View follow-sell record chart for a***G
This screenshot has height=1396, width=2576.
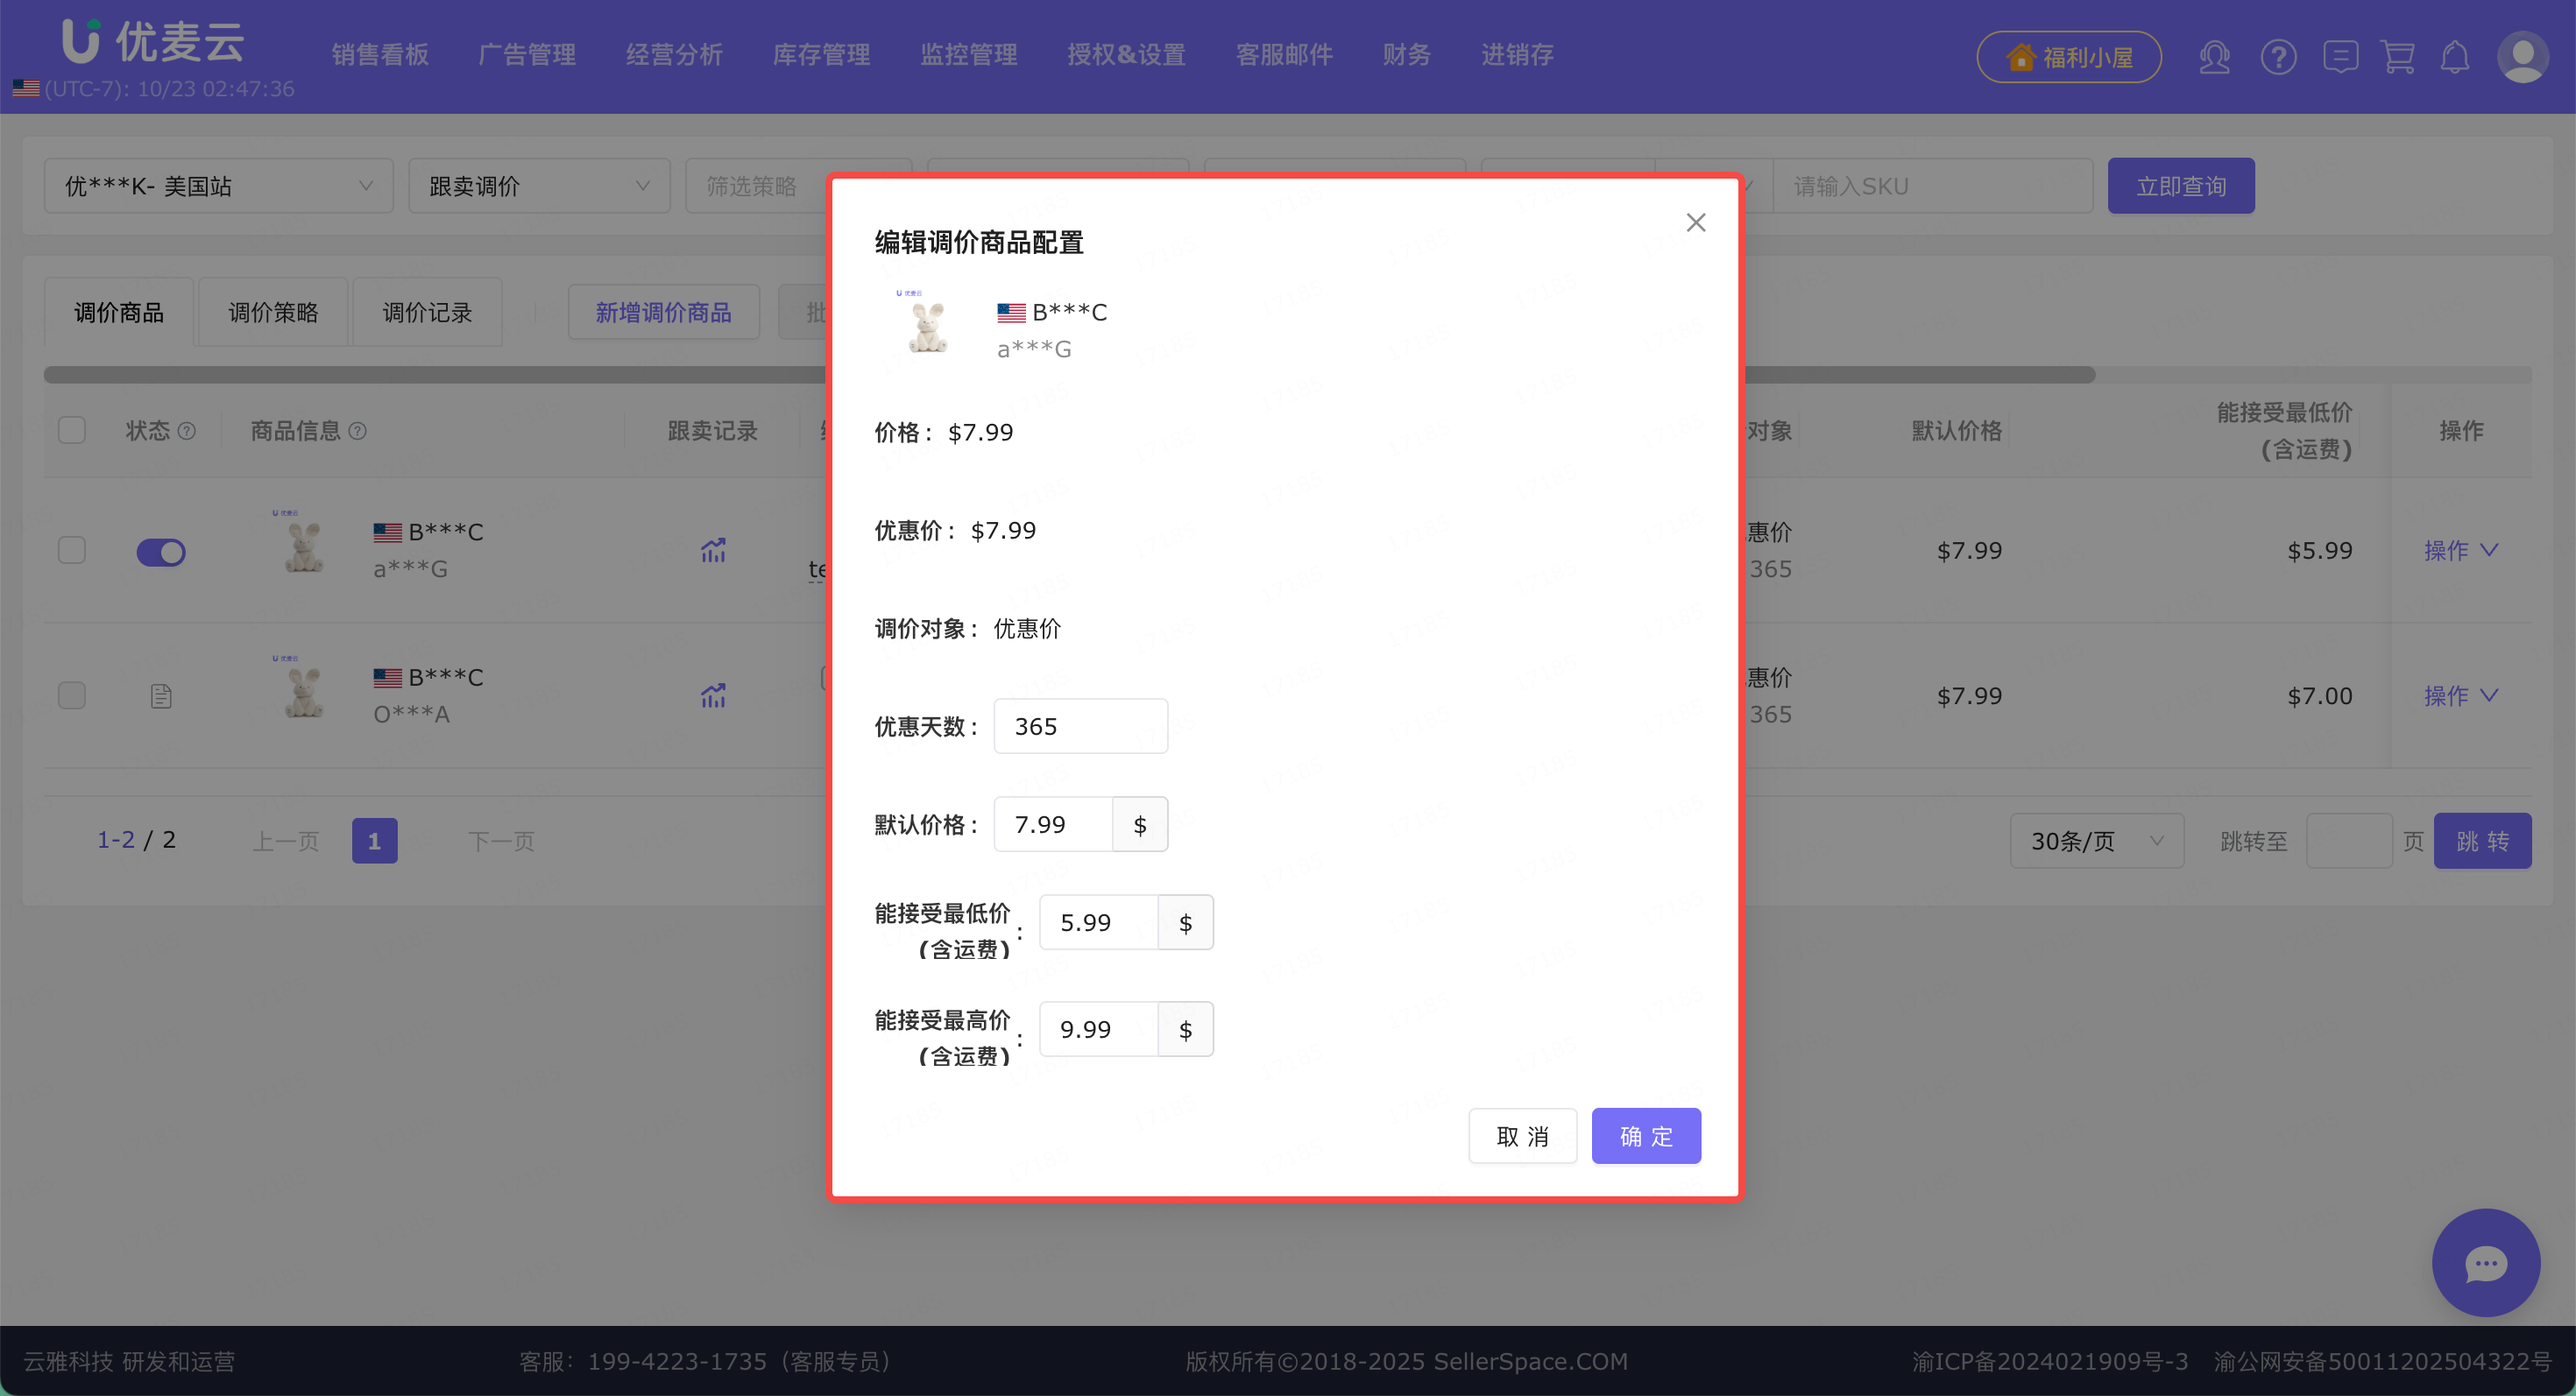coord(713,550)
